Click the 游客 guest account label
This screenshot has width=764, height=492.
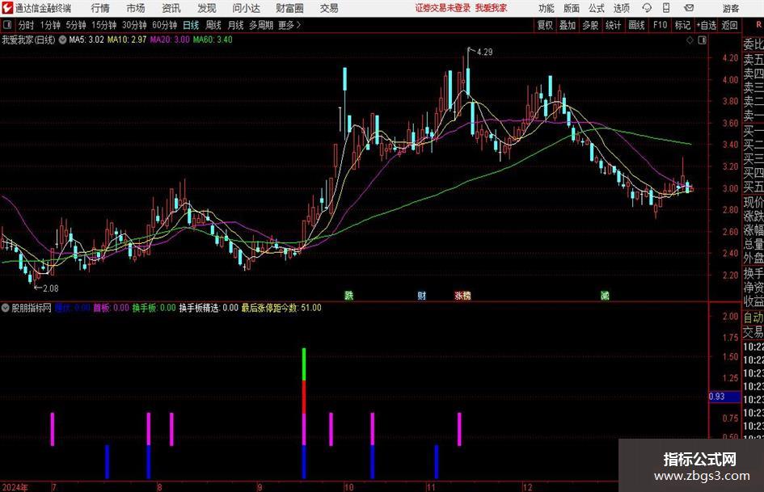pyautogui.click(x=730, y=8)
